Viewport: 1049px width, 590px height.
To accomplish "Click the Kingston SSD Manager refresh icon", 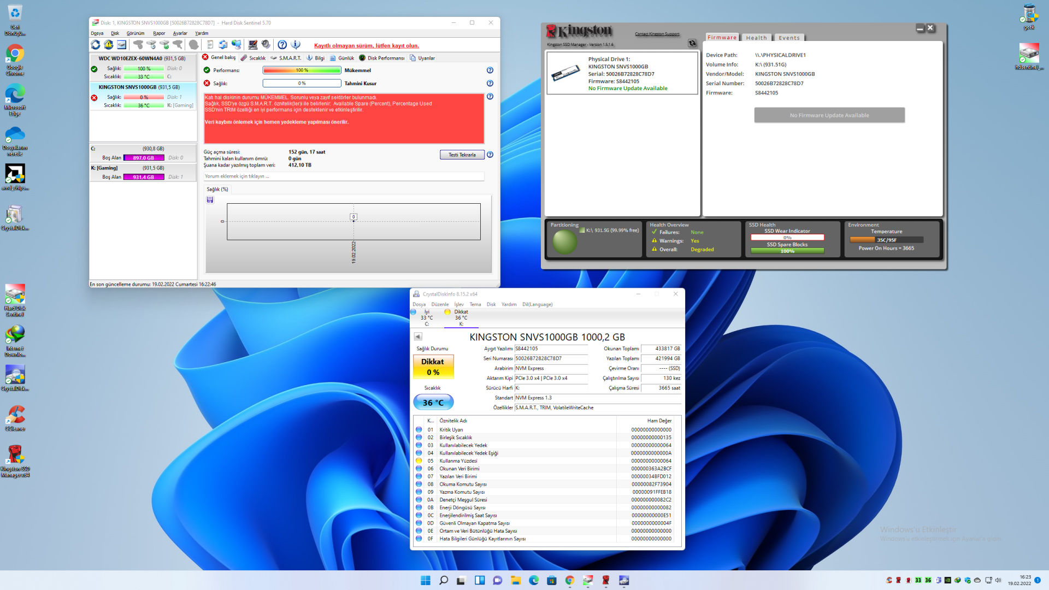I will click(692, 43).
